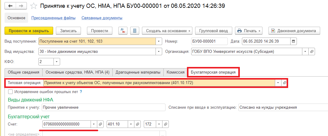Open 172 code via open icon
Screen dimensions: 328x136
pos(166,124)
